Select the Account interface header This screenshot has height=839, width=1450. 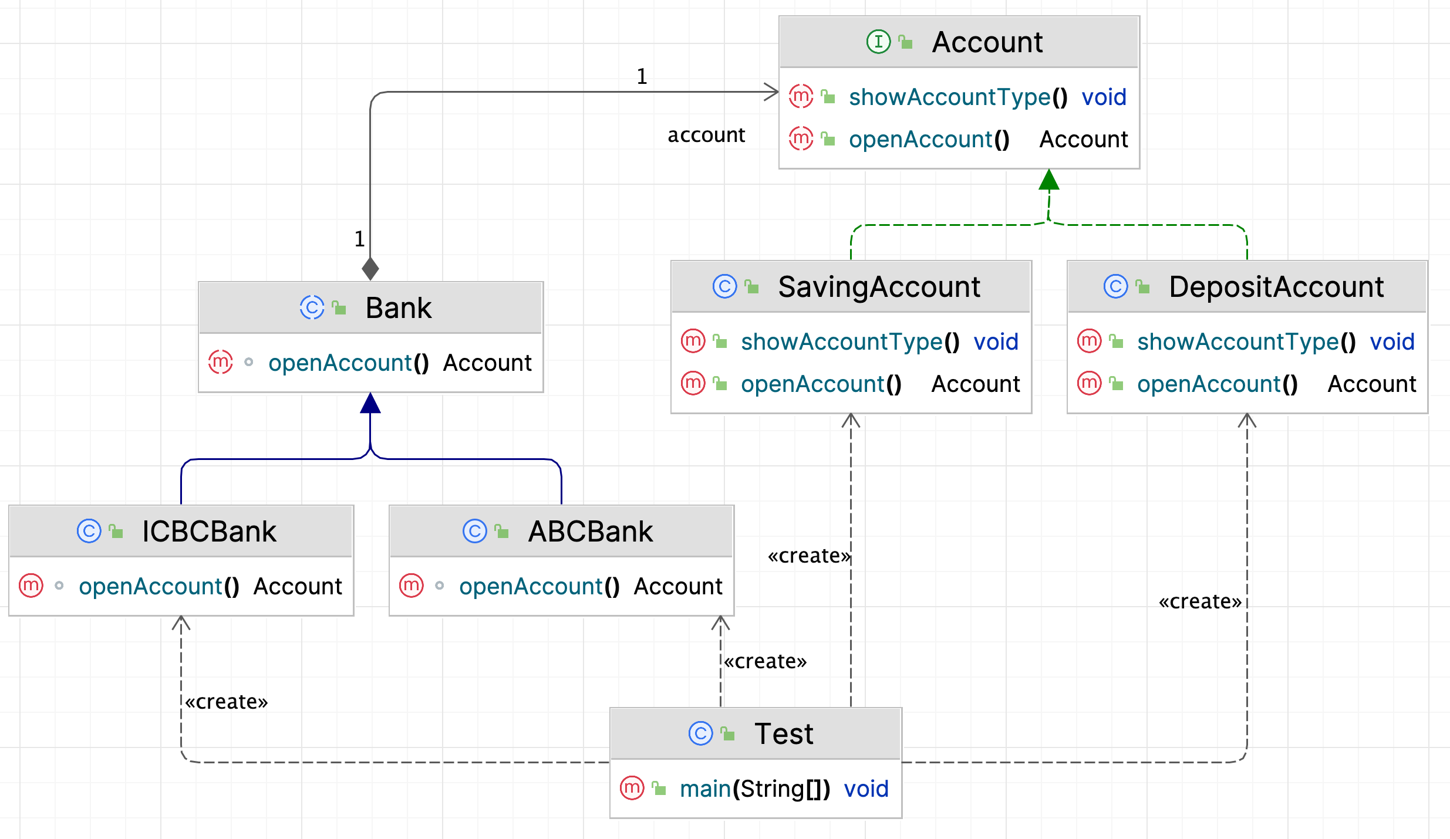click(x=987, y=42)
